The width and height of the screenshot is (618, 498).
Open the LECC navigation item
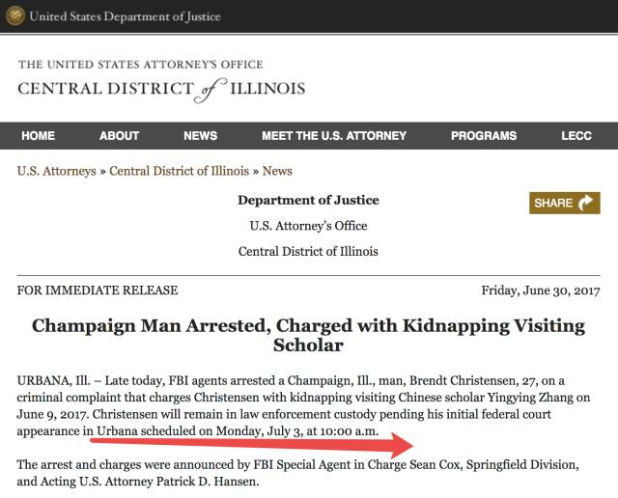[576, 136]
